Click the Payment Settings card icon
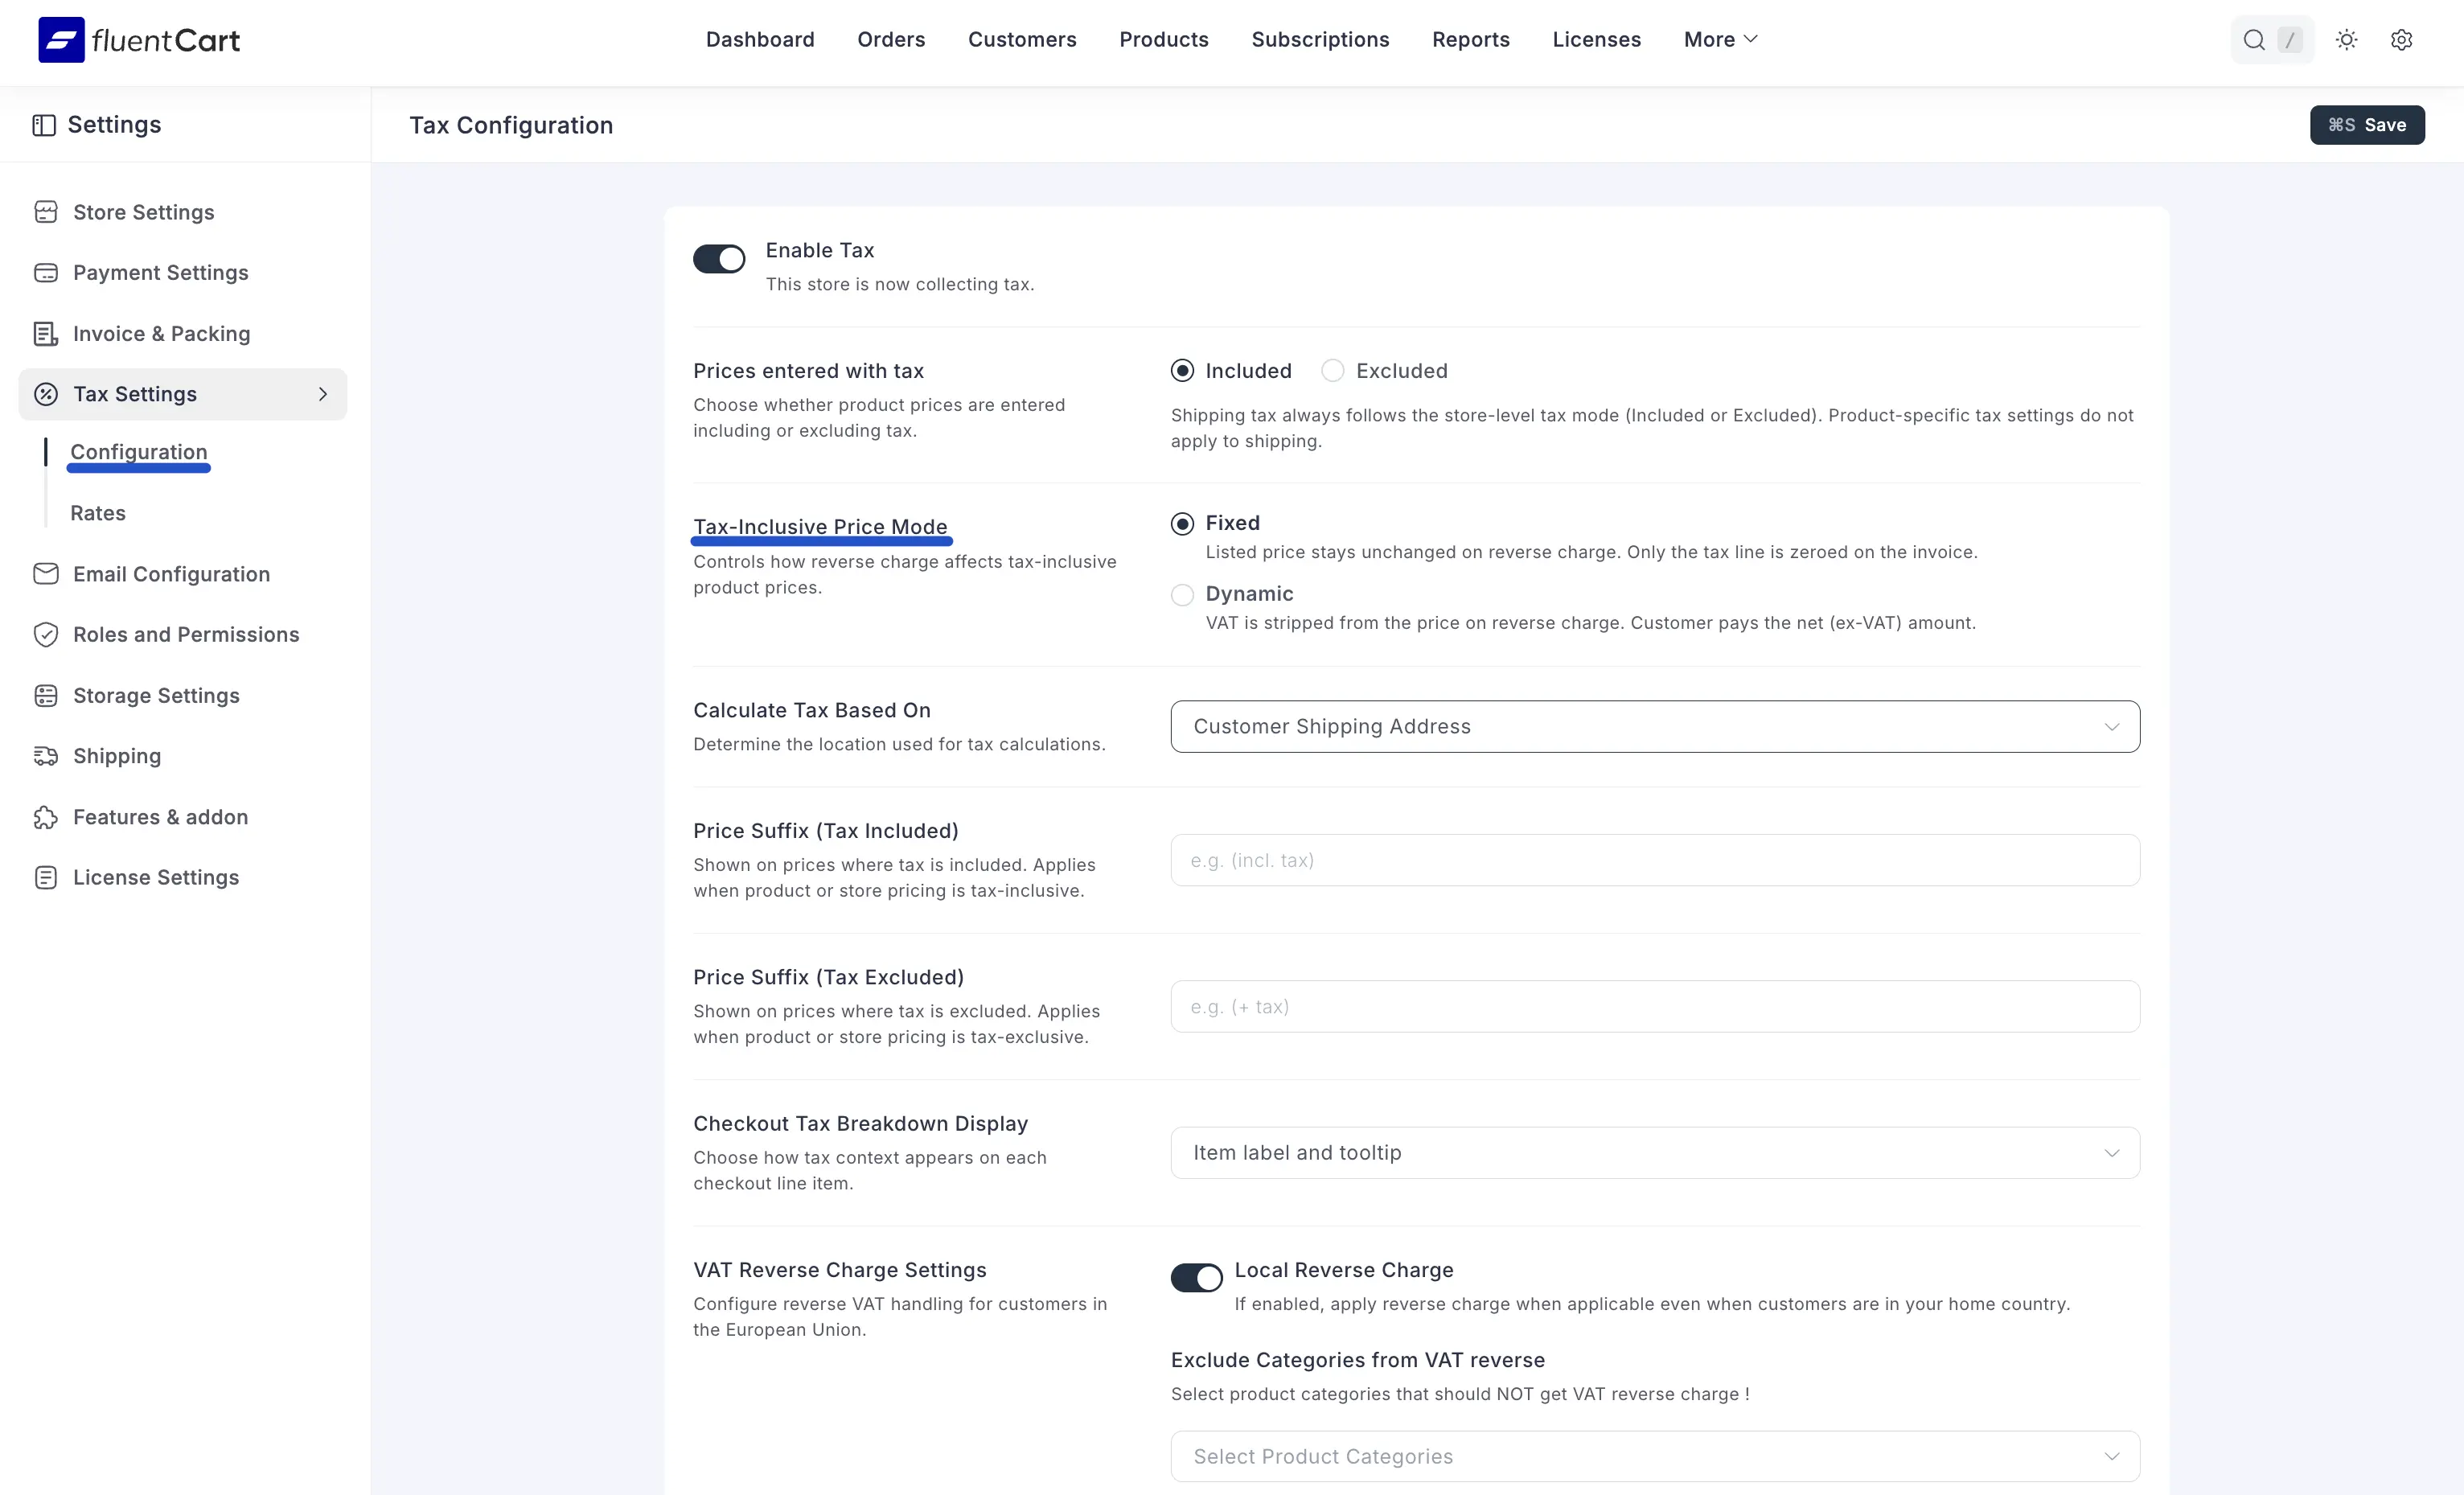This screenshot has width=2464, height=1495. click(46, 273)
